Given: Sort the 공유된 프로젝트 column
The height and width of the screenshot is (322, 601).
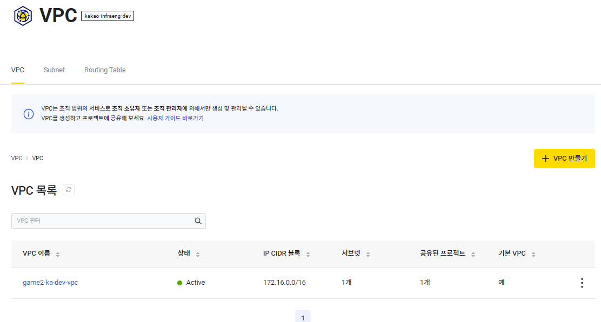Looking at the screenshot, I should pos(474,254).
